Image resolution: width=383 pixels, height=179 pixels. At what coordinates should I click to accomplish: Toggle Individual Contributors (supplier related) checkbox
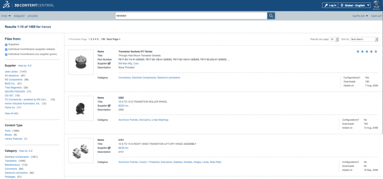[x=6, y=49]
